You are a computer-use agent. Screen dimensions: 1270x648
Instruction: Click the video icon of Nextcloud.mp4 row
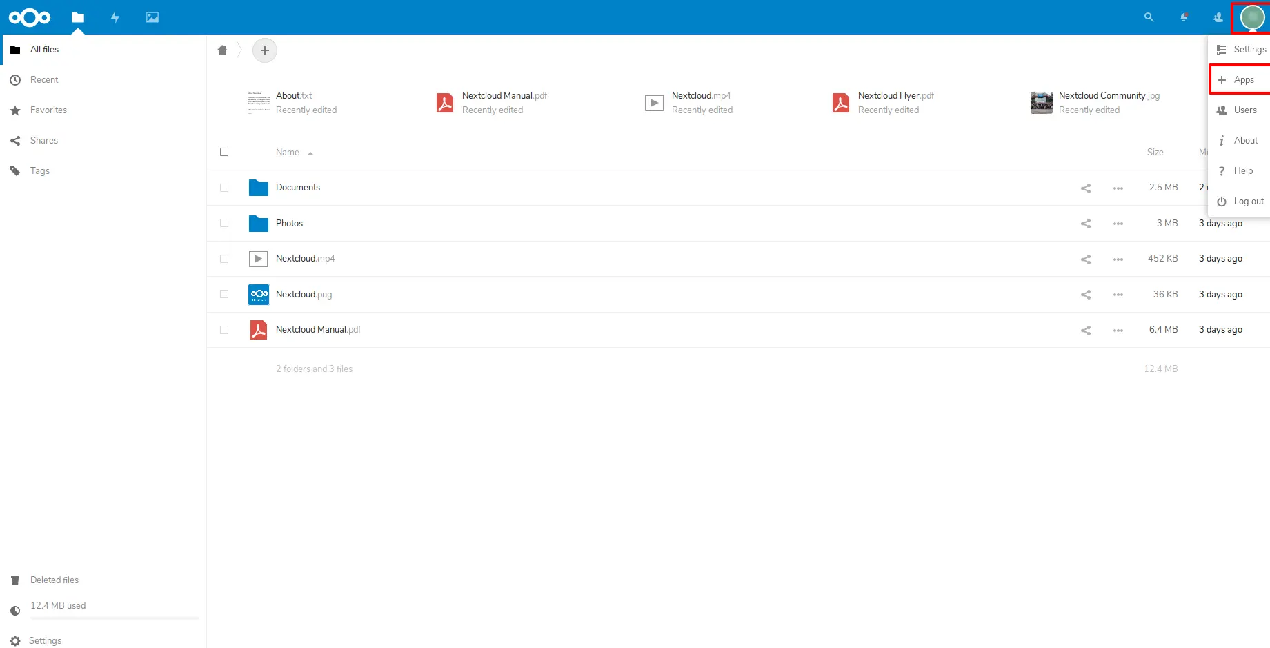coord(259,259)
